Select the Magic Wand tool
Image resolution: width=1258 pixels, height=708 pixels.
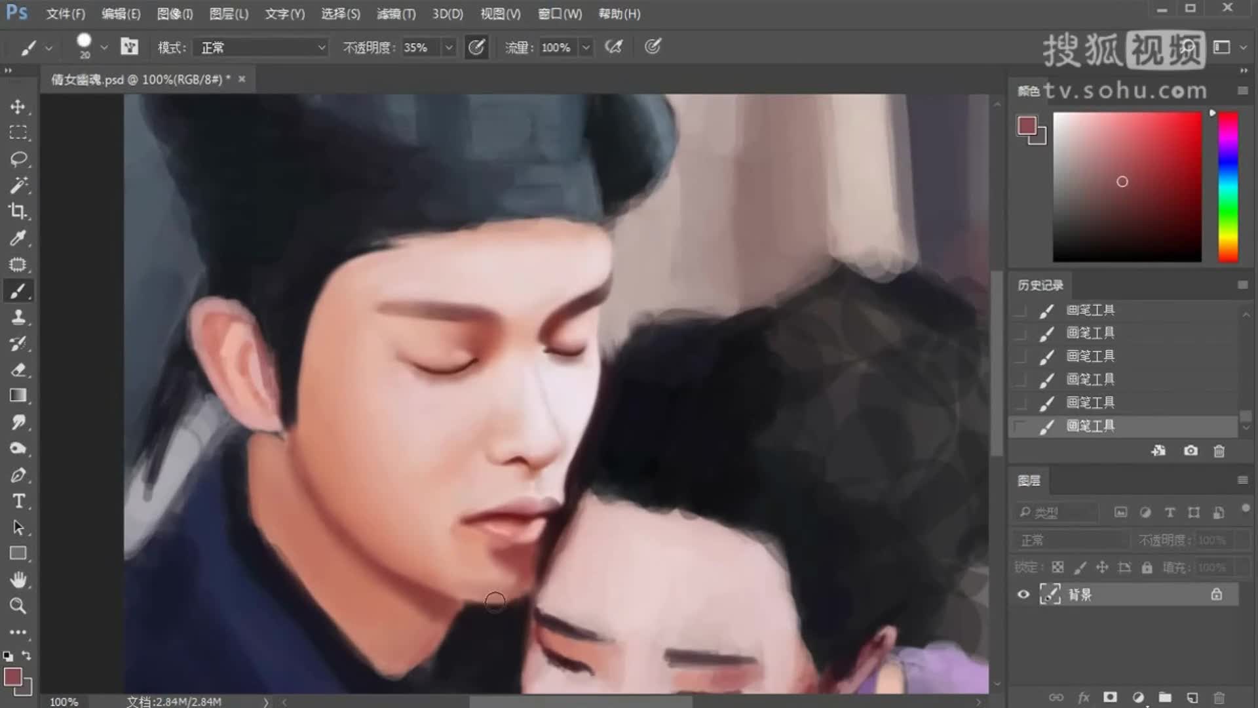(x=18, y=186)
